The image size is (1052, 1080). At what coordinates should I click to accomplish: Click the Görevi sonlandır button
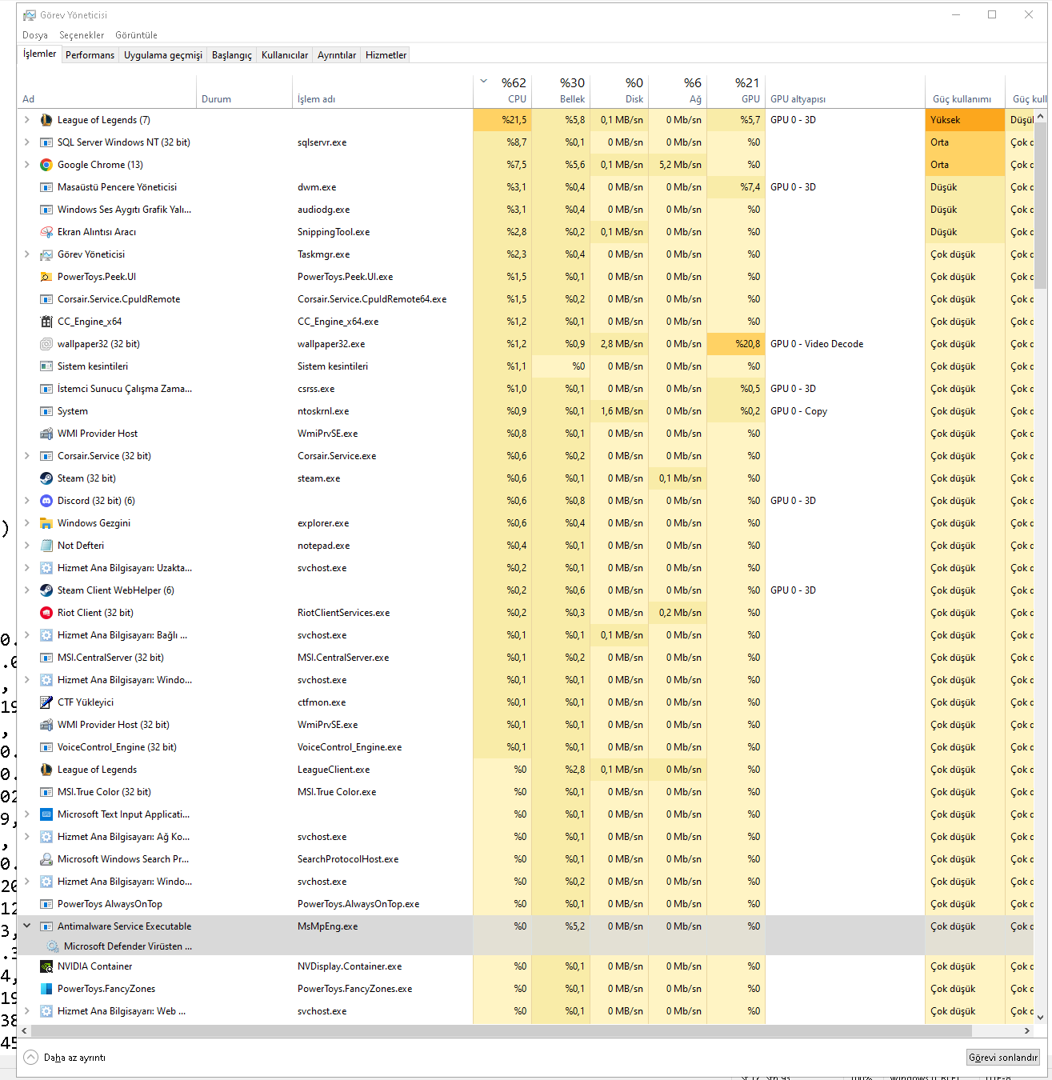point(1003,1058)
